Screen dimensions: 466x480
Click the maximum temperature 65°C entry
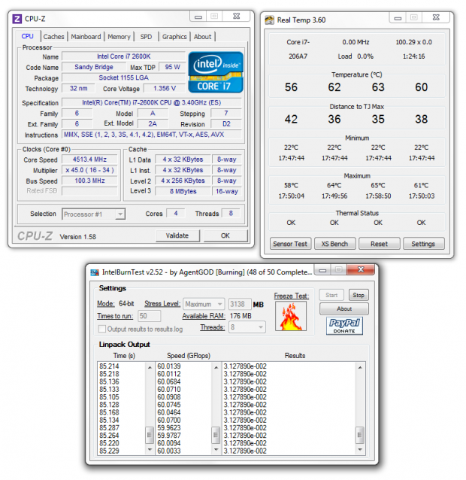click(378, 186)
